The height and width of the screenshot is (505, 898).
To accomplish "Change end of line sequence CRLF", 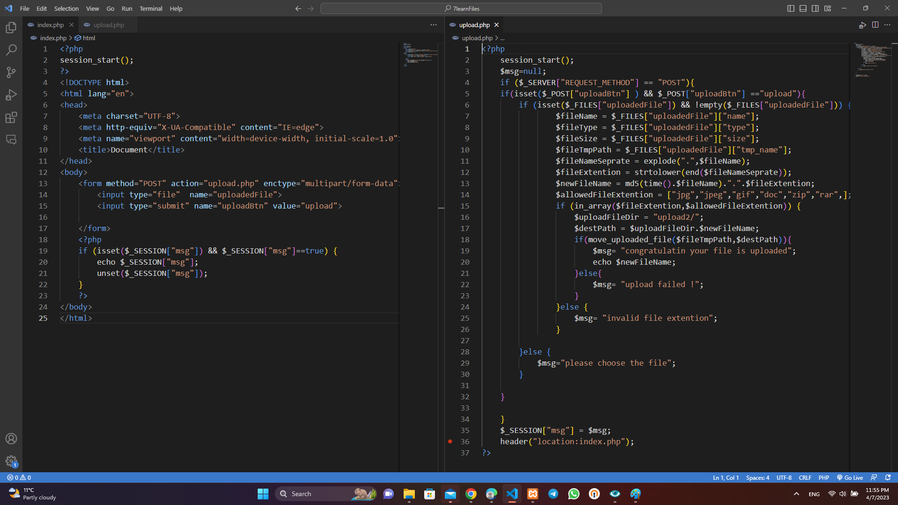I will coord(805,477).
